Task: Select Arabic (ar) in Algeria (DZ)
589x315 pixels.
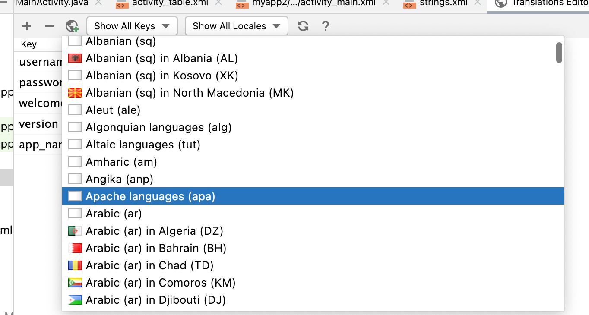Action: (x=313, y=231)
